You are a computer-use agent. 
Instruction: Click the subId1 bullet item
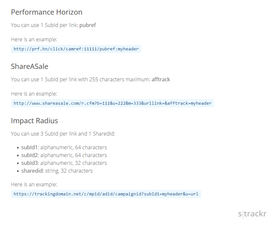pyautogui.click(x=64, y=147)
